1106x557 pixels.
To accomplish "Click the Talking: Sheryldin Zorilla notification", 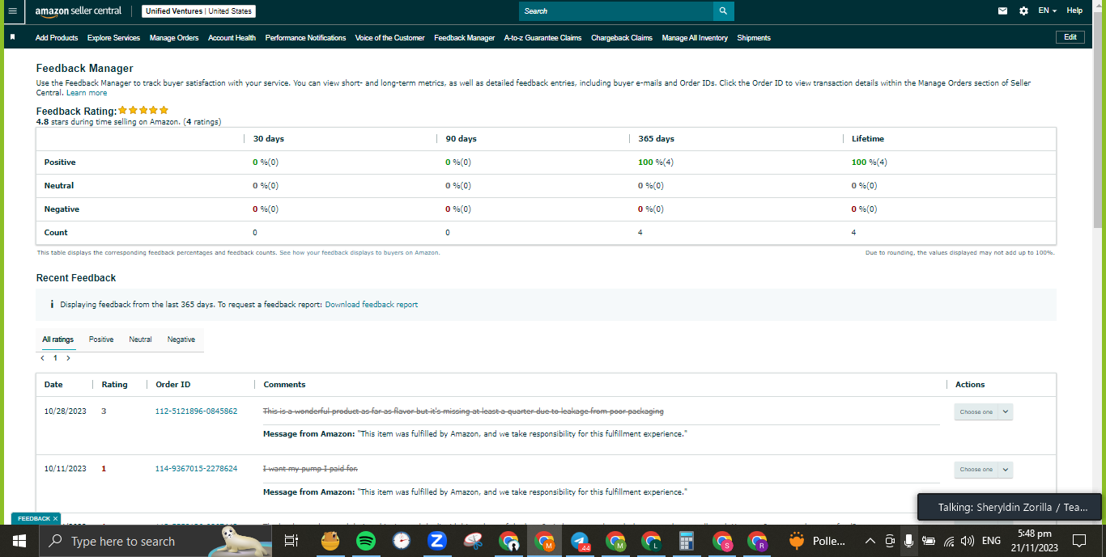I will (x=1011, y=508).
